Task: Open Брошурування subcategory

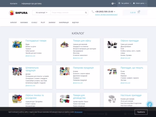Action: click(x=78, y=51)
